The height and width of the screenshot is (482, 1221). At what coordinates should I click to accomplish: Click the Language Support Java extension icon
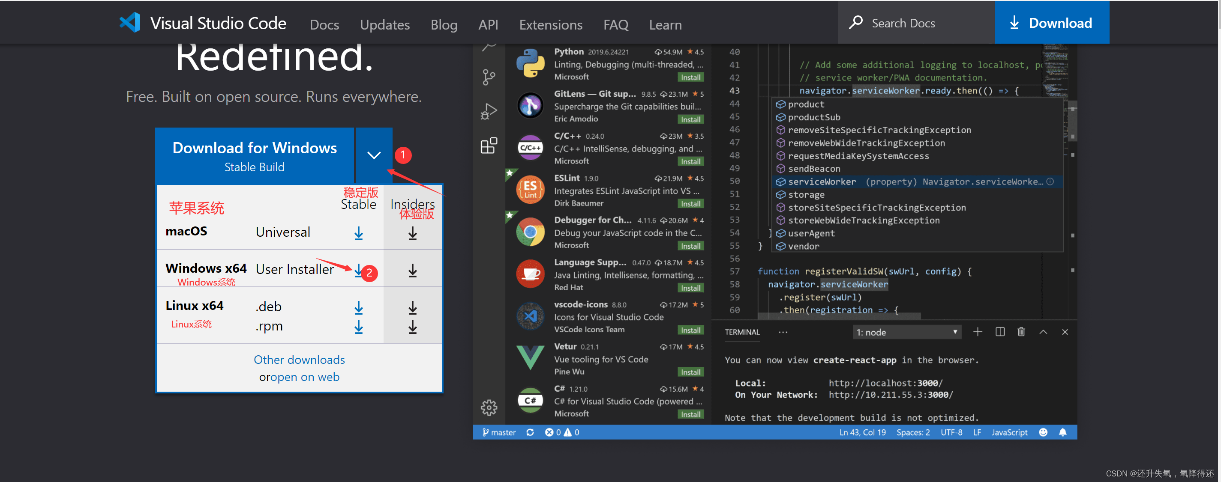(530, 274)
